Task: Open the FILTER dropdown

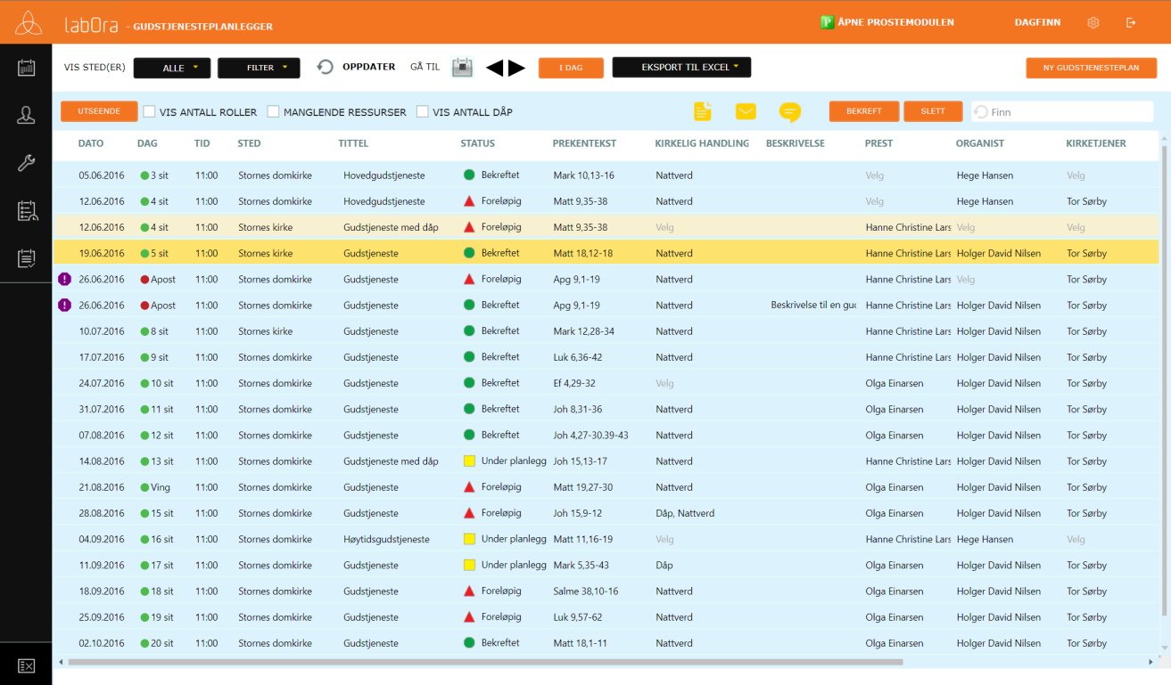Action: click(259, 68)
